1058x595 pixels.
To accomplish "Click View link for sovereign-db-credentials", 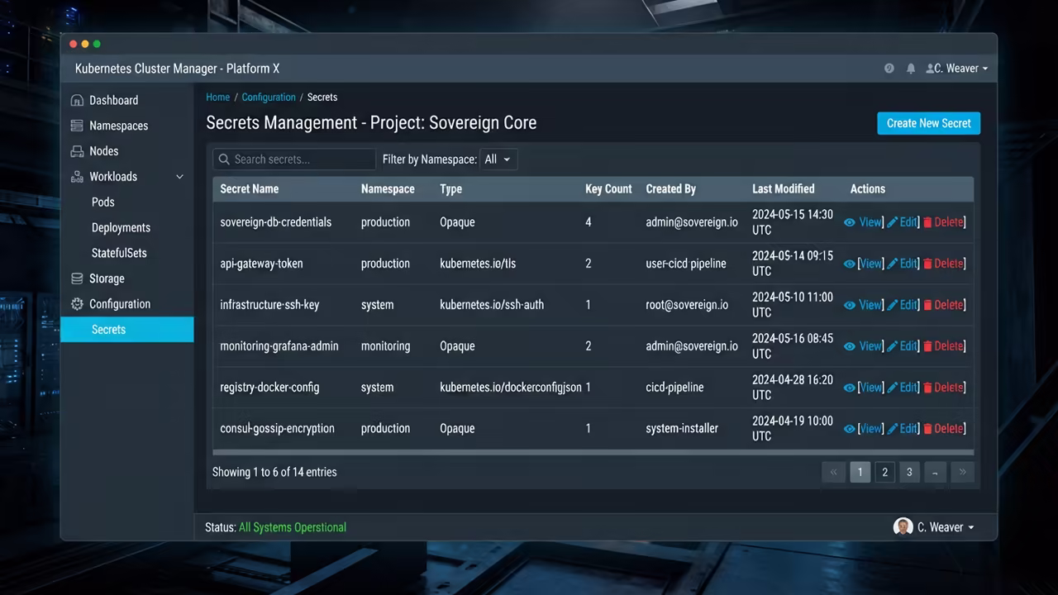I will (870, 222).
